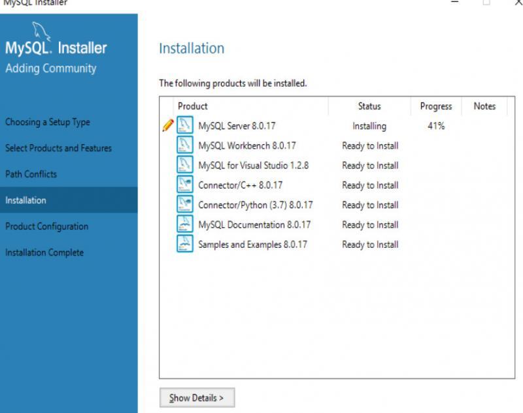Click the MySQL for Visual Studio product icon
Screen dimensions: 523x413
[x=185, y=164]
